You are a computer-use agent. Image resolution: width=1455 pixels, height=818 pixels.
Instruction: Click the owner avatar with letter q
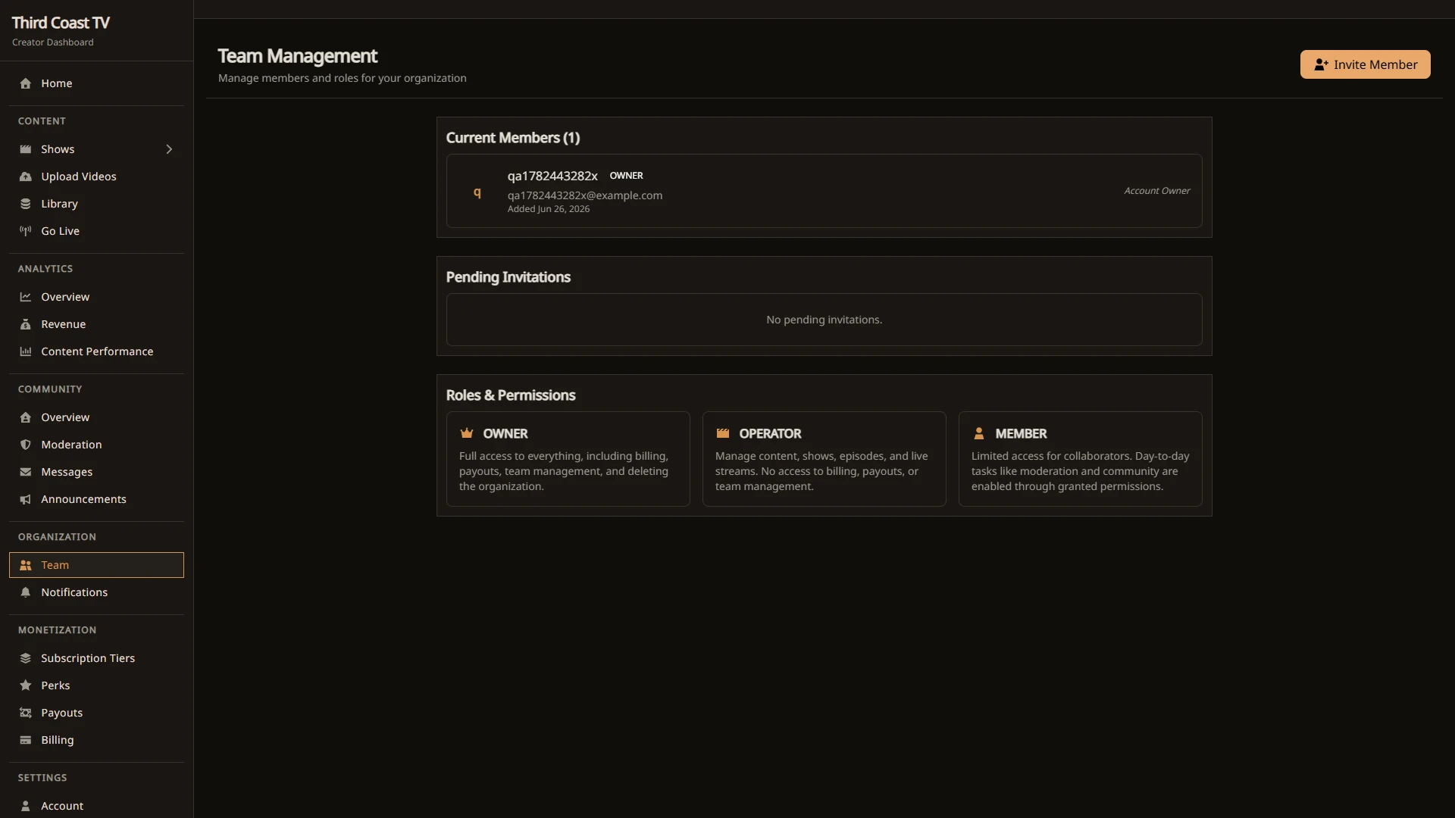pyautogui.click(x=477, y=192)
